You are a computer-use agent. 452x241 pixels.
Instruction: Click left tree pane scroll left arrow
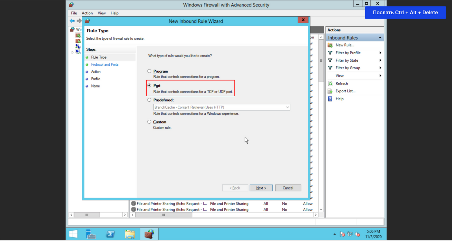click(x=71, y=215)
